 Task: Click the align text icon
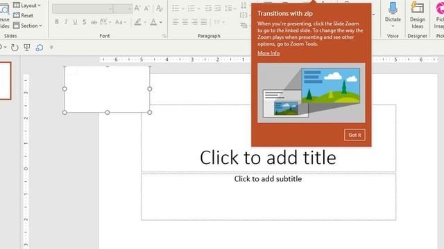[244, 15]
